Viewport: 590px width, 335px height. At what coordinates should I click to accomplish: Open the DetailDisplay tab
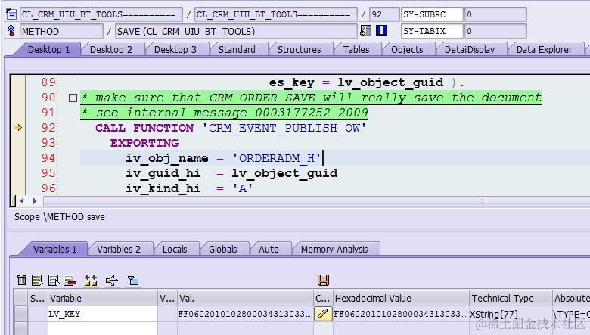coord(470,50)
